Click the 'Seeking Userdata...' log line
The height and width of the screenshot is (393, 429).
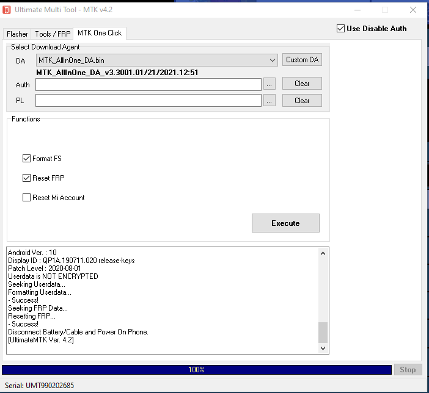[x=37, y=284]
